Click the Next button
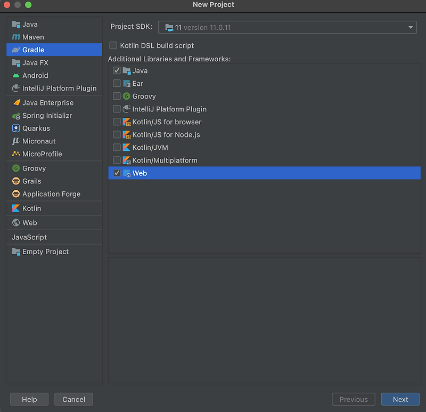This screenshot has height=412, width=426. pyautogui.click(x=400, y=399)
